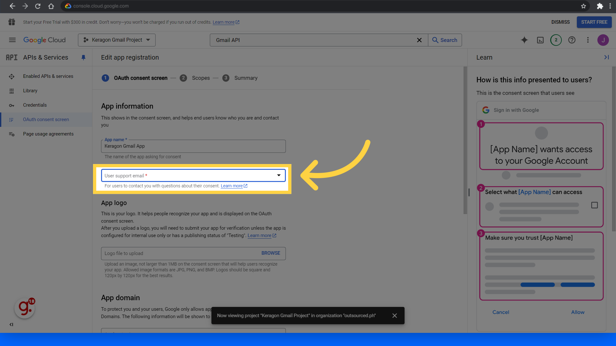Go forward in browser history
Image resolution: width=616 pixels, height=346 pixels.
pyautogui.click(x=25, y=6)
